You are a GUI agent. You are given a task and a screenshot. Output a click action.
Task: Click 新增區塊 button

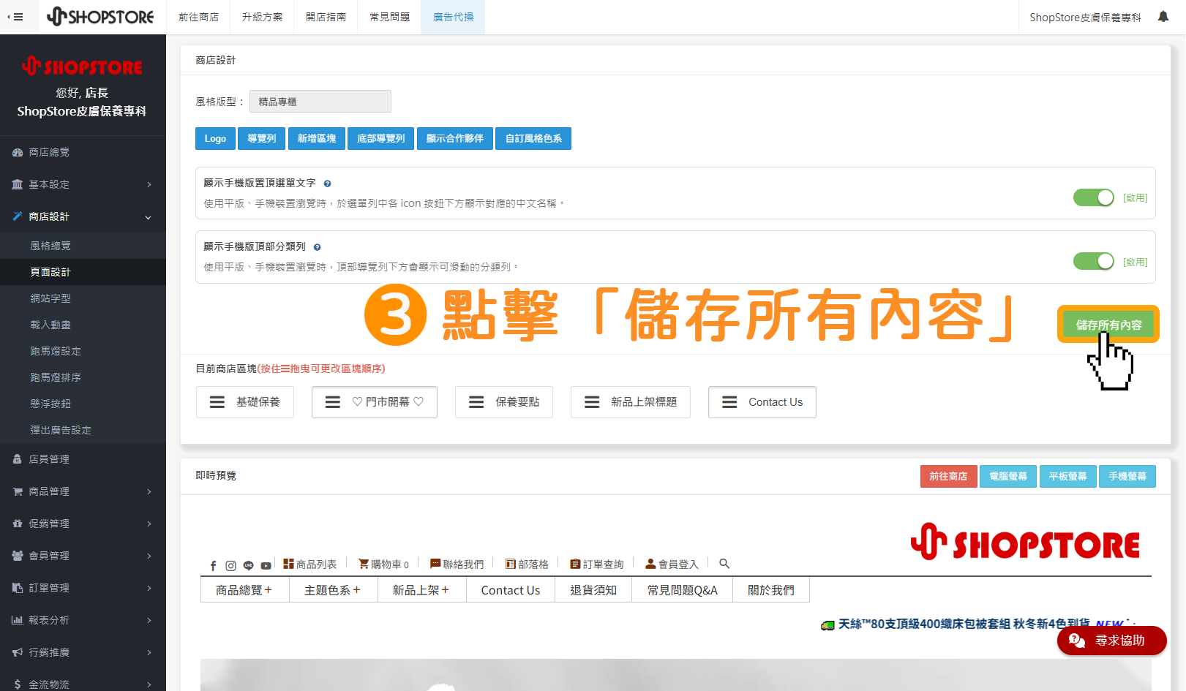pos(316,138)
